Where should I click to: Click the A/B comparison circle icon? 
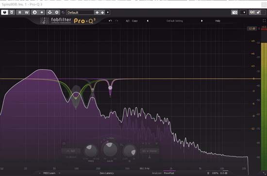click(x=34, y=13)
